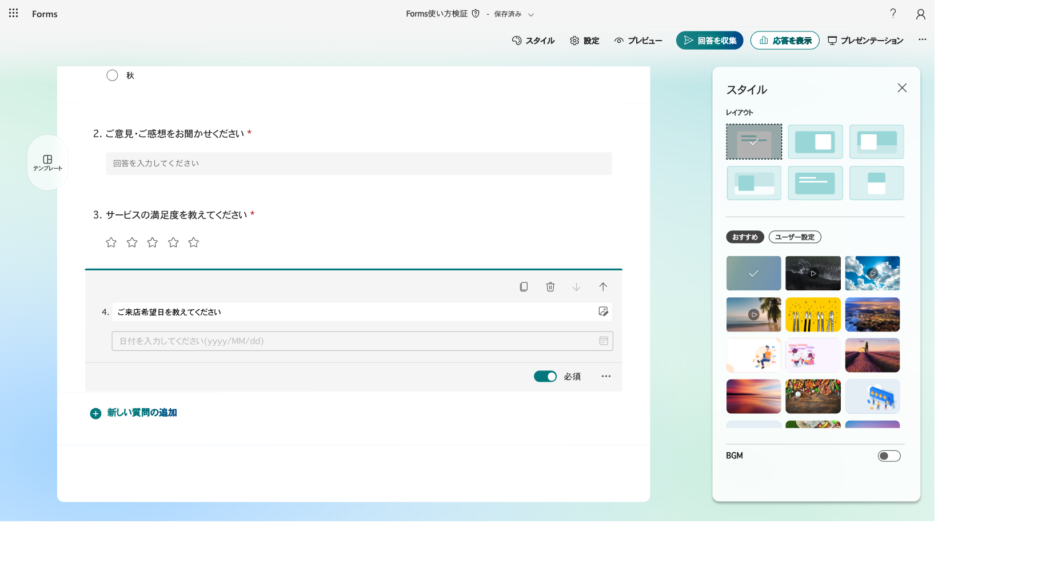Screen dimensions: 1038x579
Task: Move question 4 up with arrow icon
Action: click(603, 287)
